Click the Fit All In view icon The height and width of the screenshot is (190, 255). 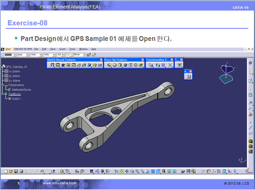[x=122, y=171]
